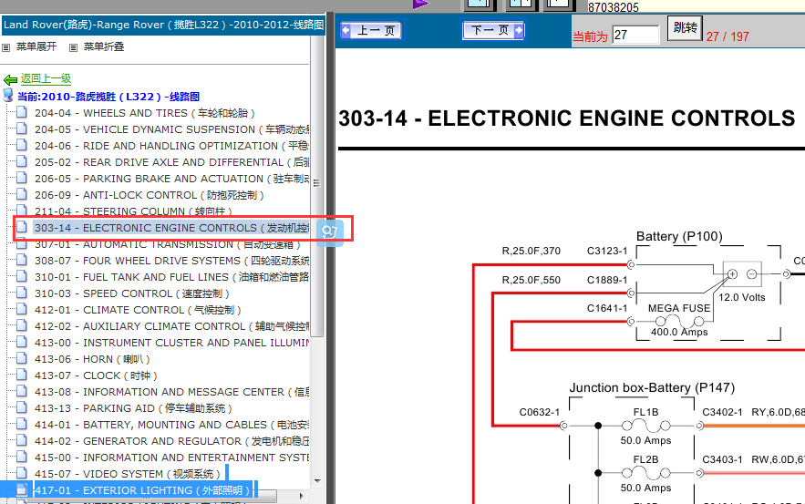Click the green back arrow icon
805x504 pixels.
[10, 79]
